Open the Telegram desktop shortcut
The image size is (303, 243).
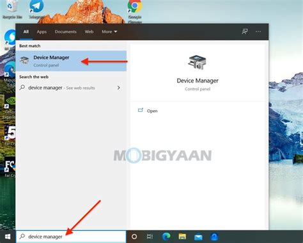(x=36, y=9)
